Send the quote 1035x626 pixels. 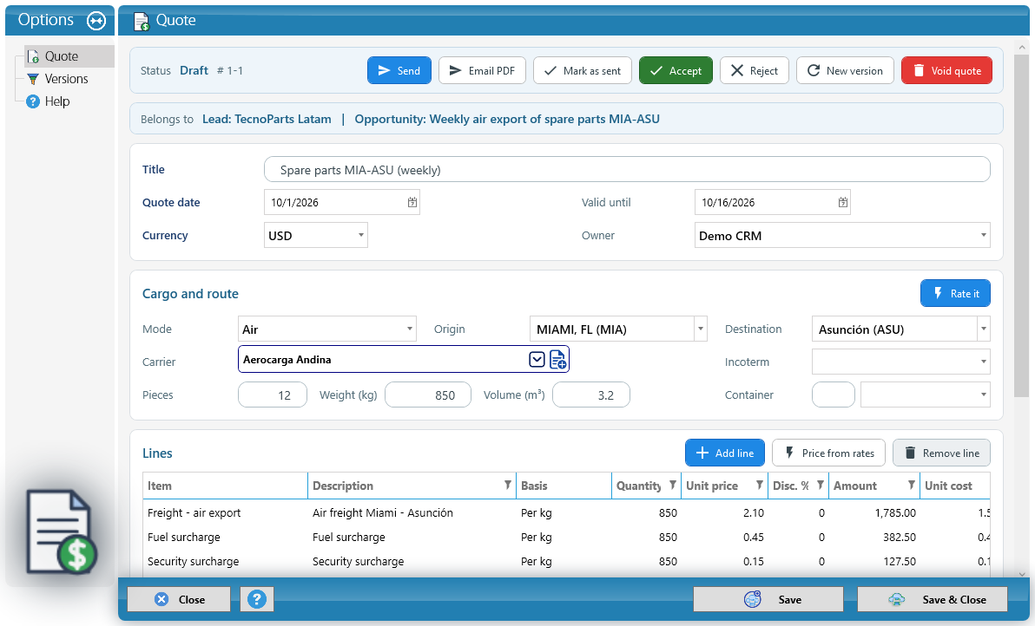pos(399,70)
